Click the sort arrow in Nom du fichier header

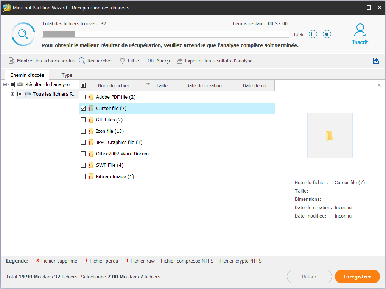click(x=148, y=84)
